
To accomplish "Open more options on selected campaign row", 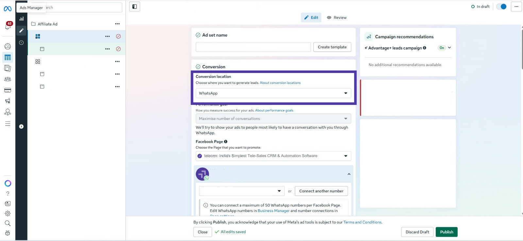I will coord(108,36).
